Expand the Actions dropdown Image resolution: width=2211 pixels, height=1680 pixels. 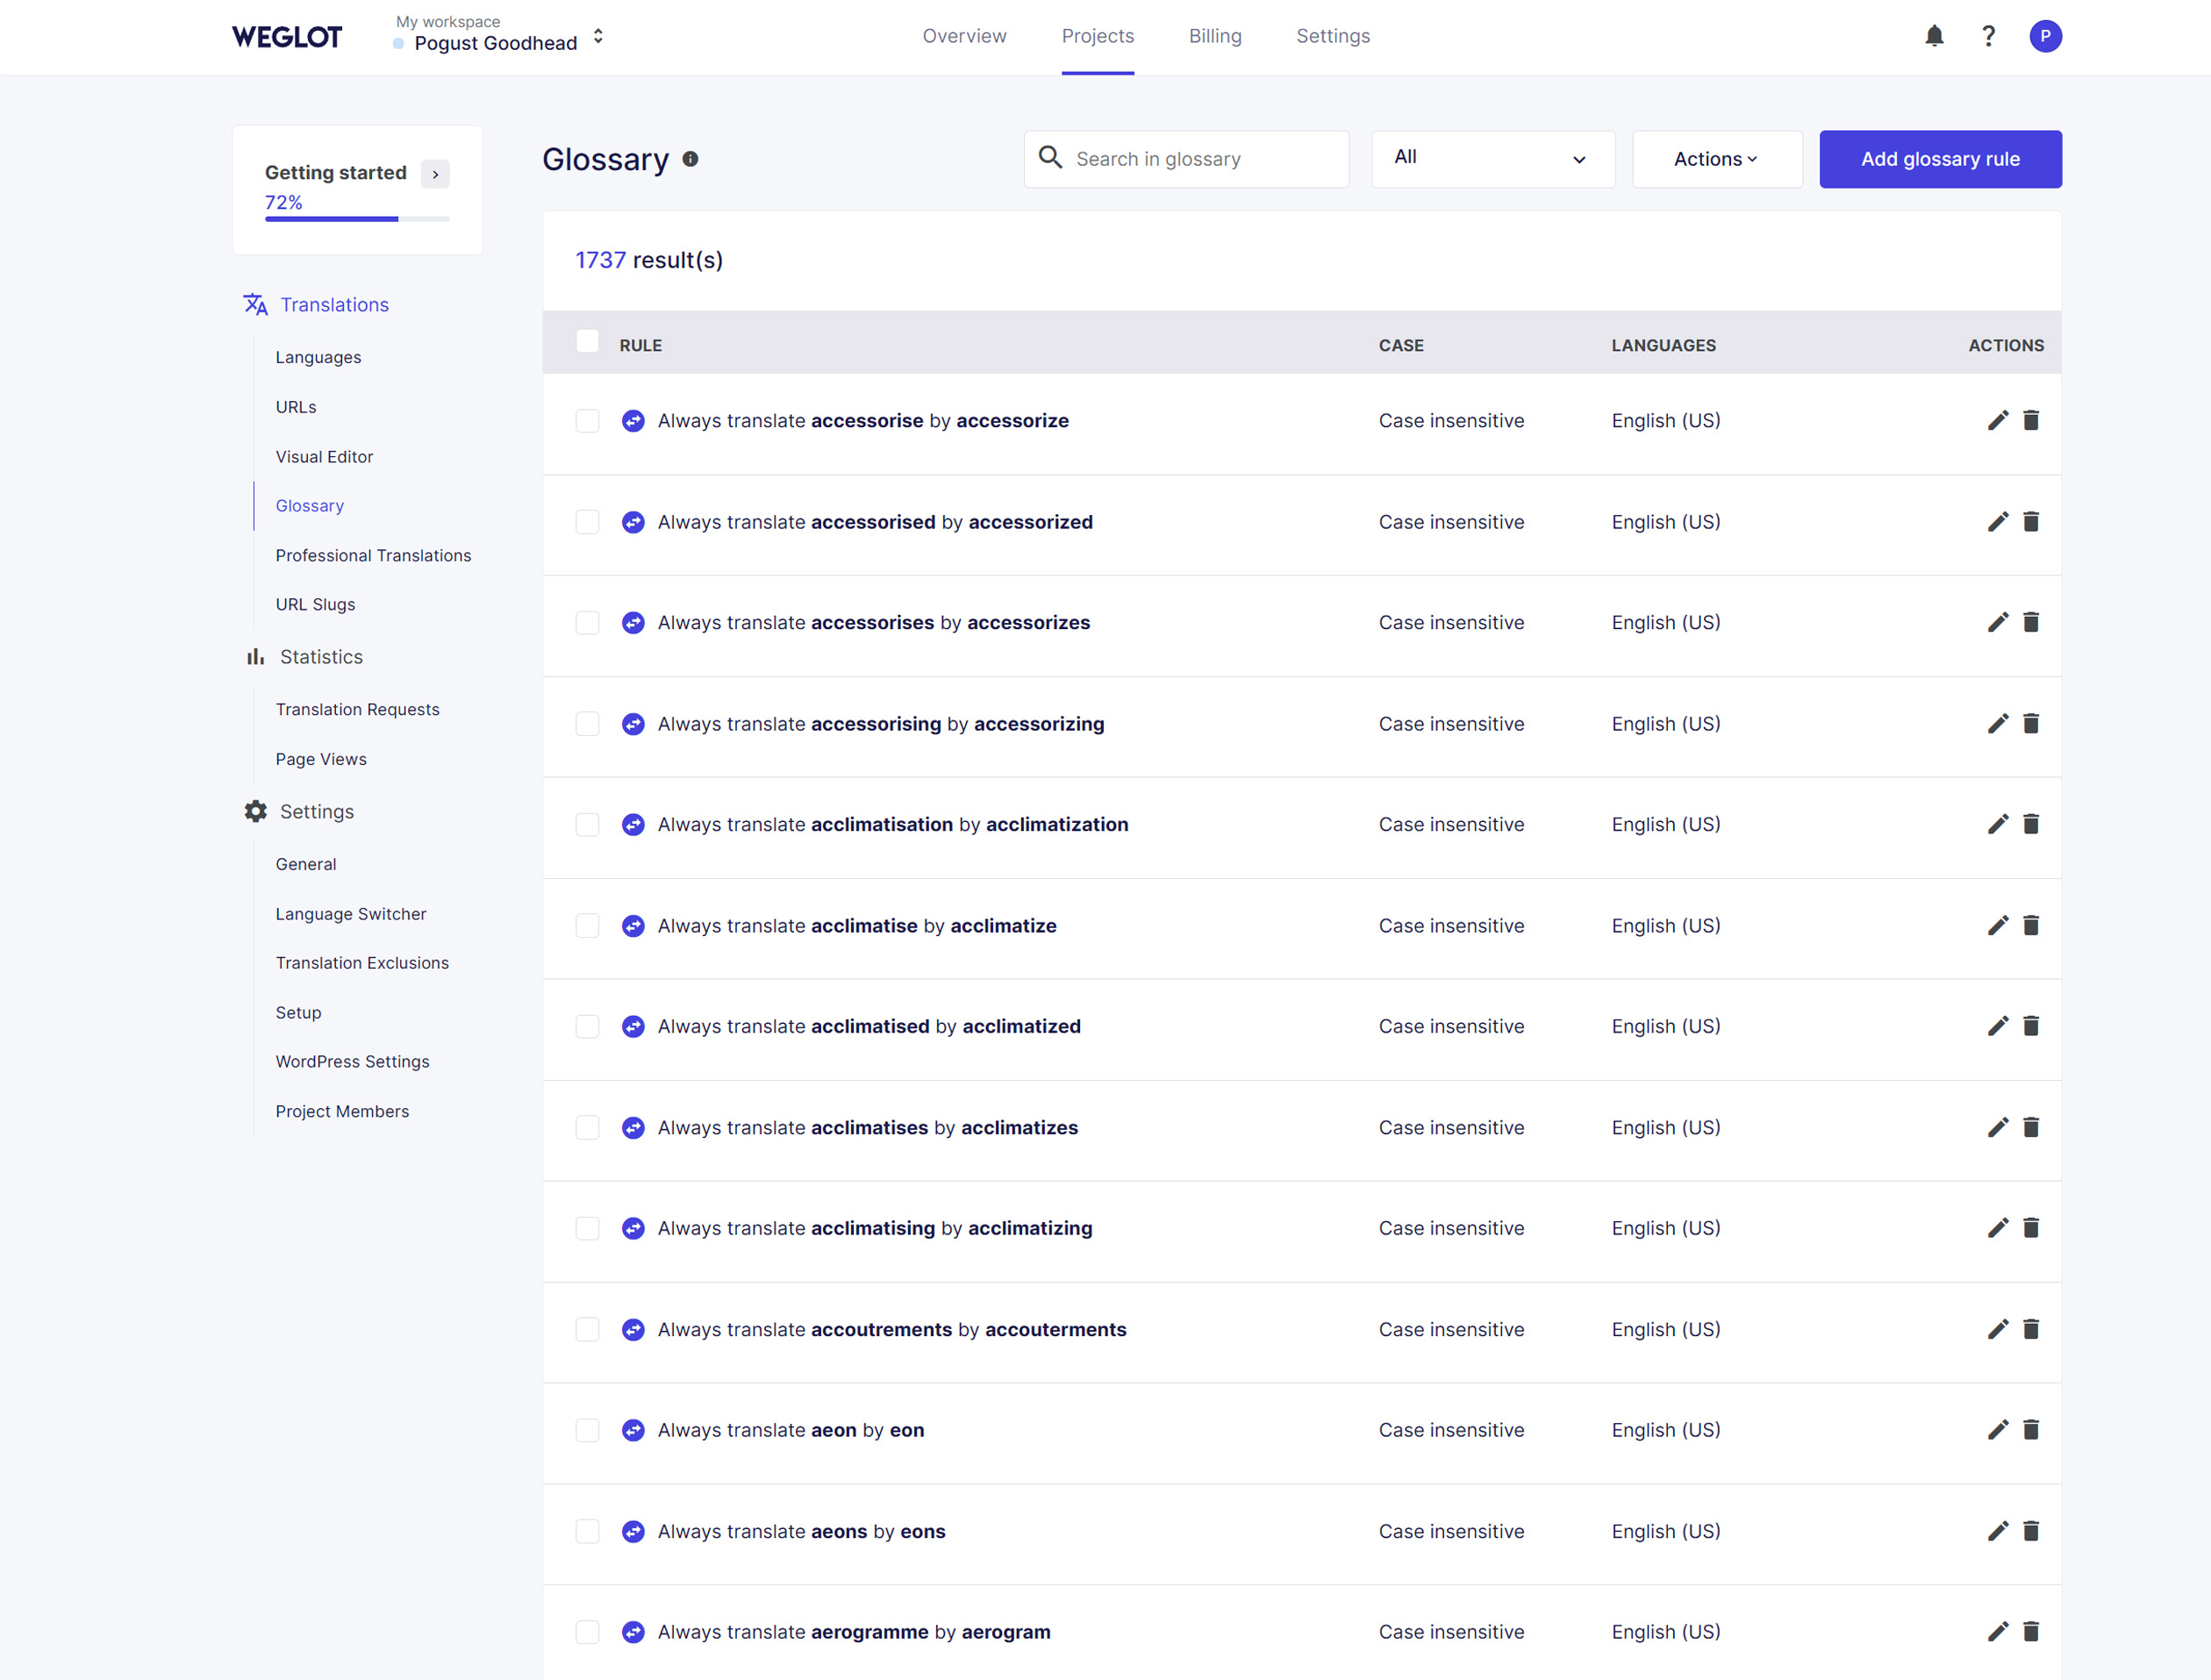pos(1716,159)
